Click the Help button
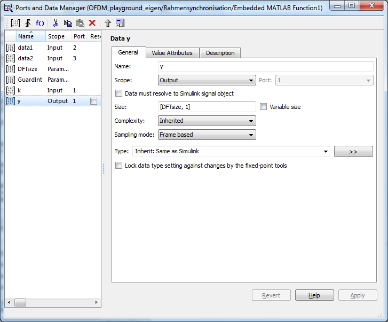Image resolution: width=388 pixels, height=322 pixels. (314, 295)
